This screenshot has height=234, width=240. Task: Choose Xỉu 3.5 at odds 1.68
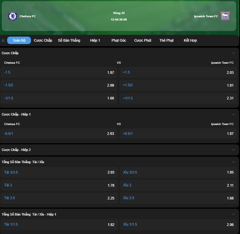[178, 198]
